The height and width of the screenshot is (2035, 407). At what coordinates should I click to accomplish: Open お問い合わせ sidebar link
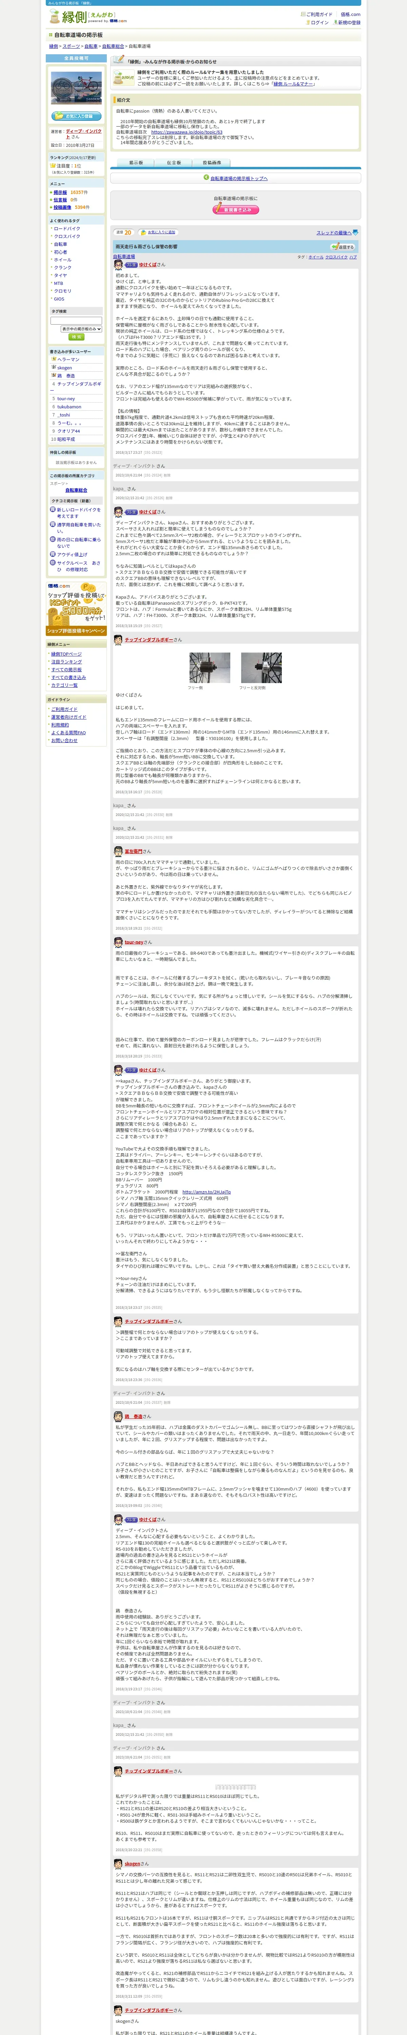pyautogui.click(x=65, y=741)
